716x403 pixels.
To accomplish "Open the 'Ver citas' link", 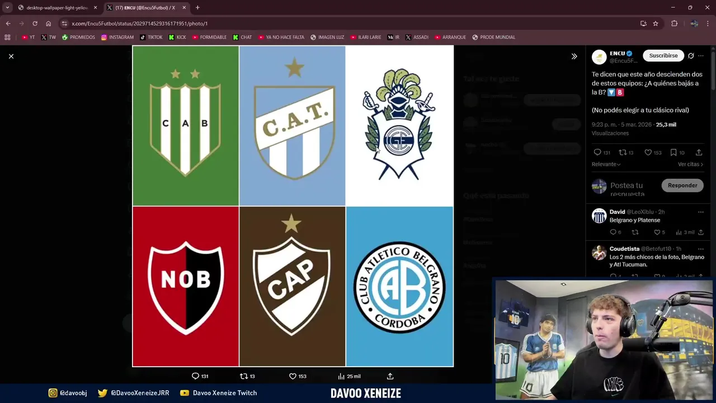I will pos(690,164).
